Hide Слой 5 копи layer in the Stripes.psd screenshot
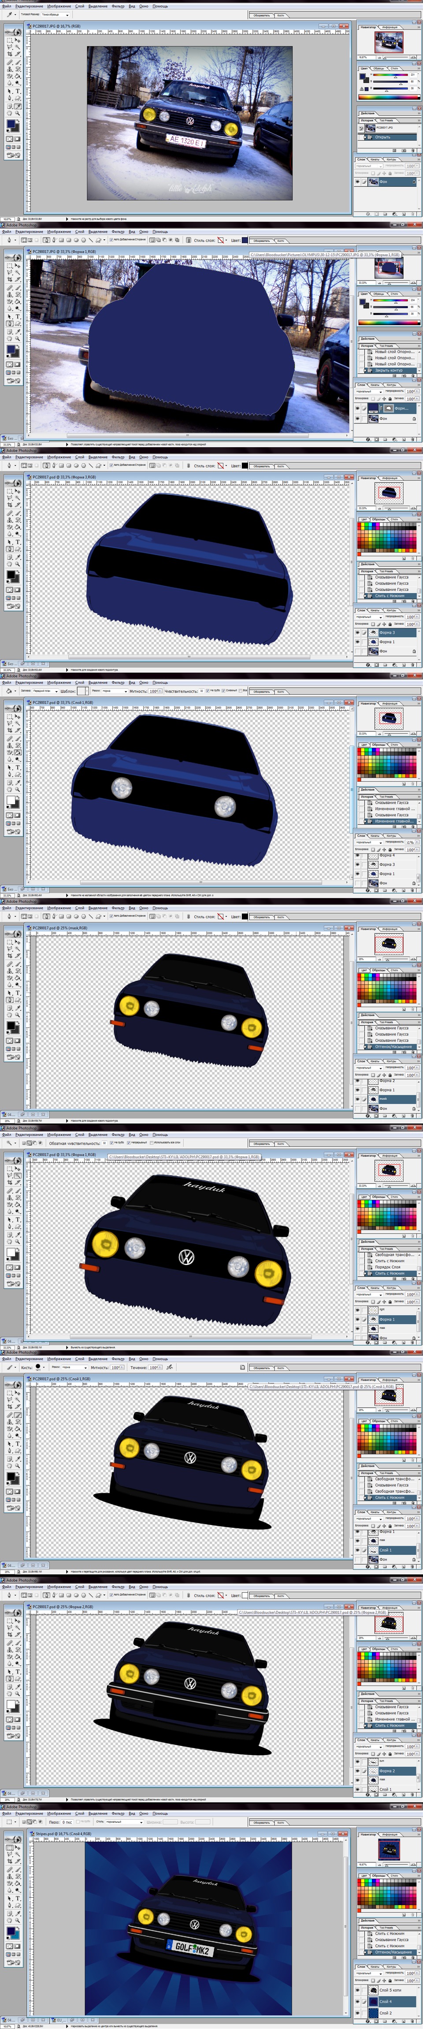 [x=358, y=1990]
